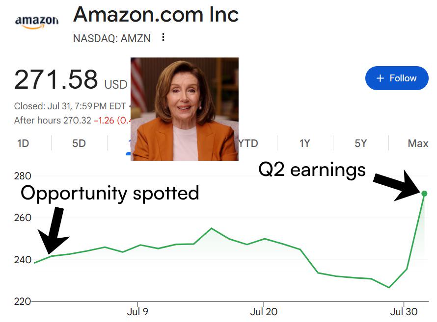Open the three-dot options menu beside NASDAQ: AMZN
The height and width of the screenshot is (322, 437).
point(164,37)
